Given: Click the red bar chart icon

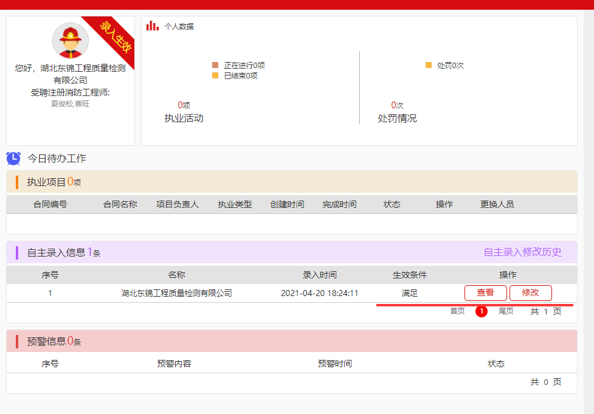Looking at the screenshot, I should pos(153,26).
